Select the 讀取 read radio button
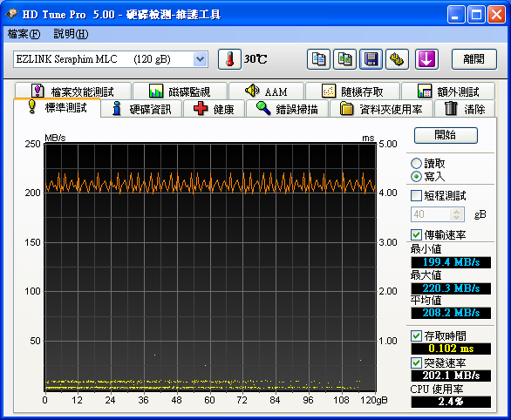Viewport: 511px width, 420px height. pyautogui.click(x=416, y=164)
